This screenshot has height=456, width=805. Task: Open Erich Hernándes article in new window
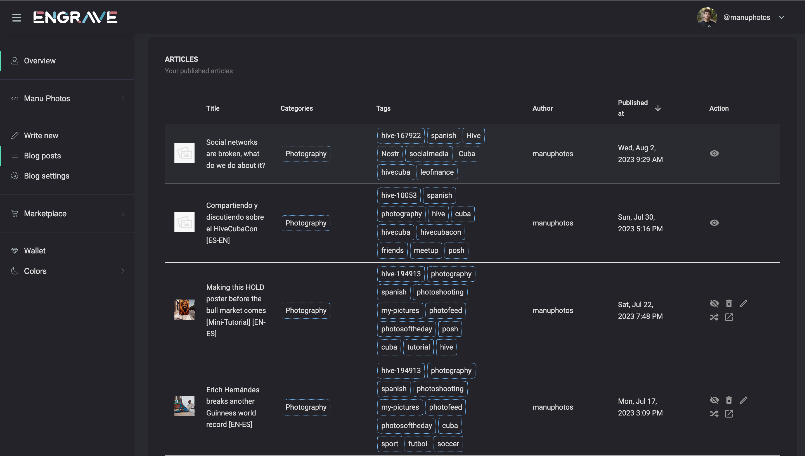pos(729,414)
